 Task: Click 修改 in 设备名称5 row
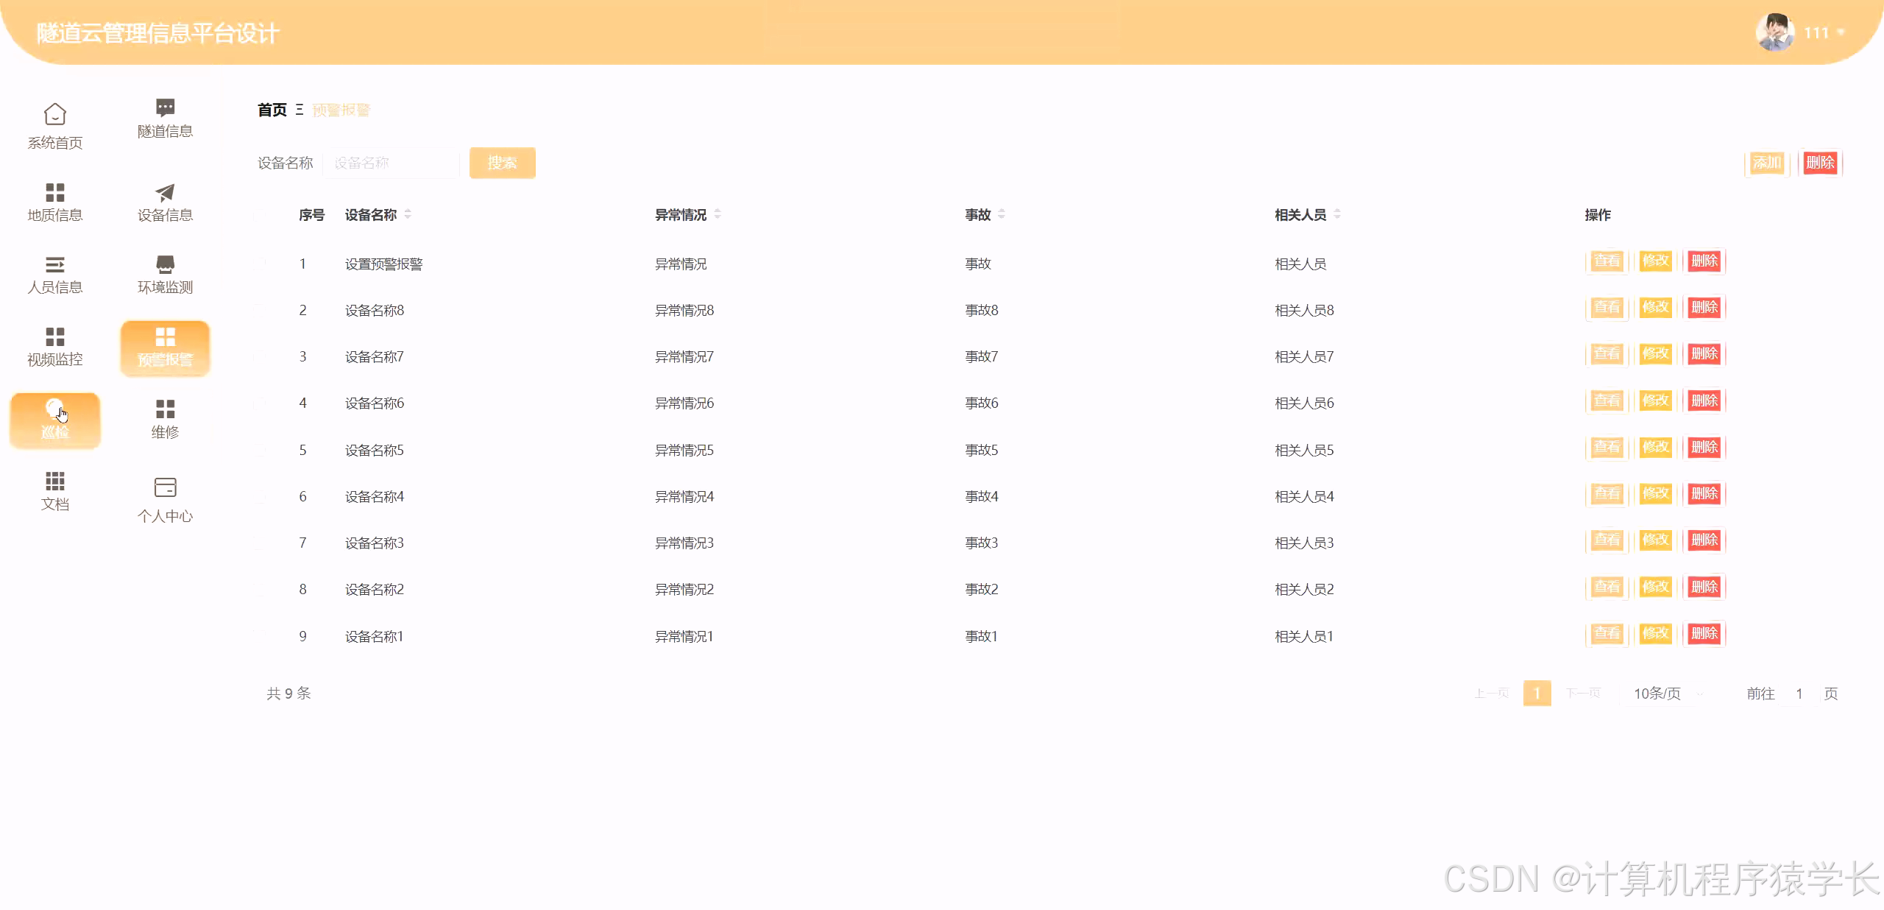click(x=1656, y=448)
